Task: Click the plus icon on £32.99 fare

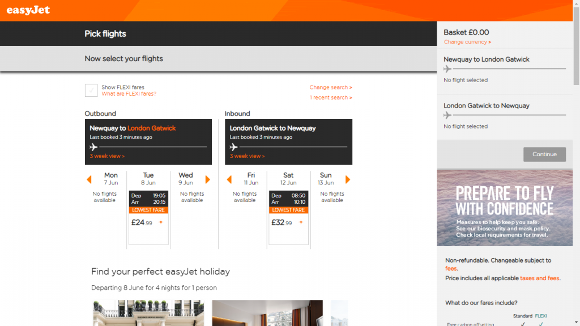Action: [301, 222]
